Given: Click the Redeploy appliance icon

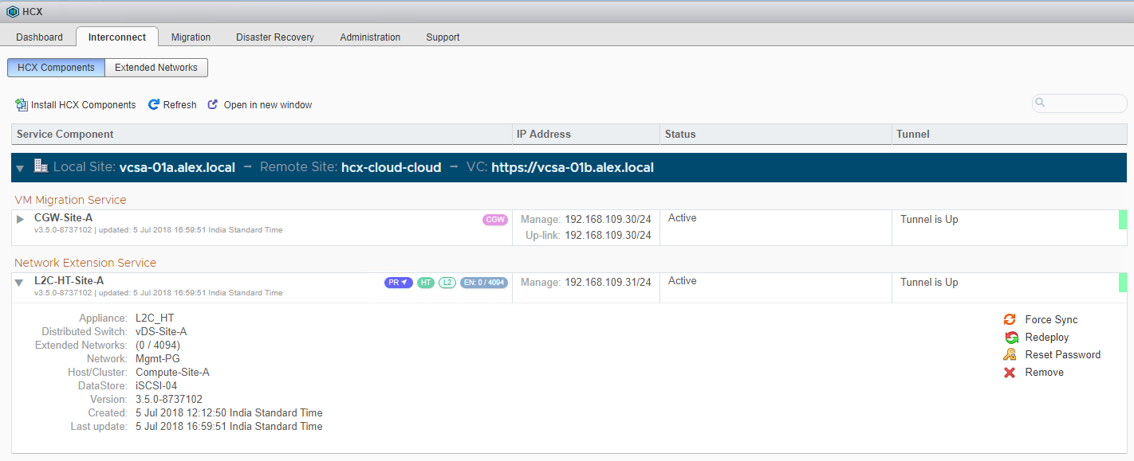Looking at the screenshot, I should [x=1011, y=338].
